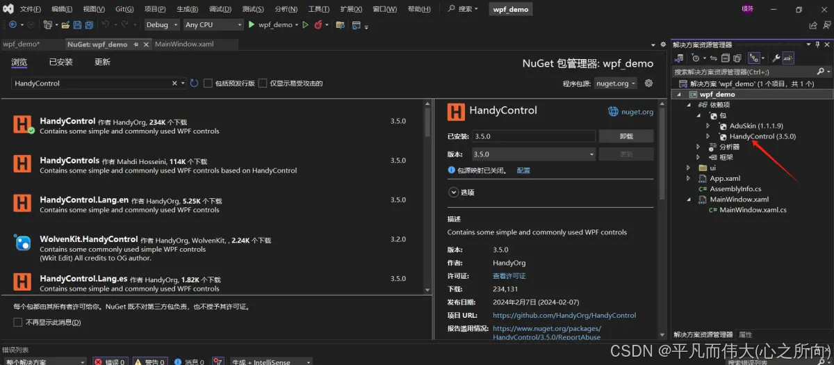This screenshot has width=834, height=365.
Task: Open the GitHub project URL link
Action: click(564, 315)
